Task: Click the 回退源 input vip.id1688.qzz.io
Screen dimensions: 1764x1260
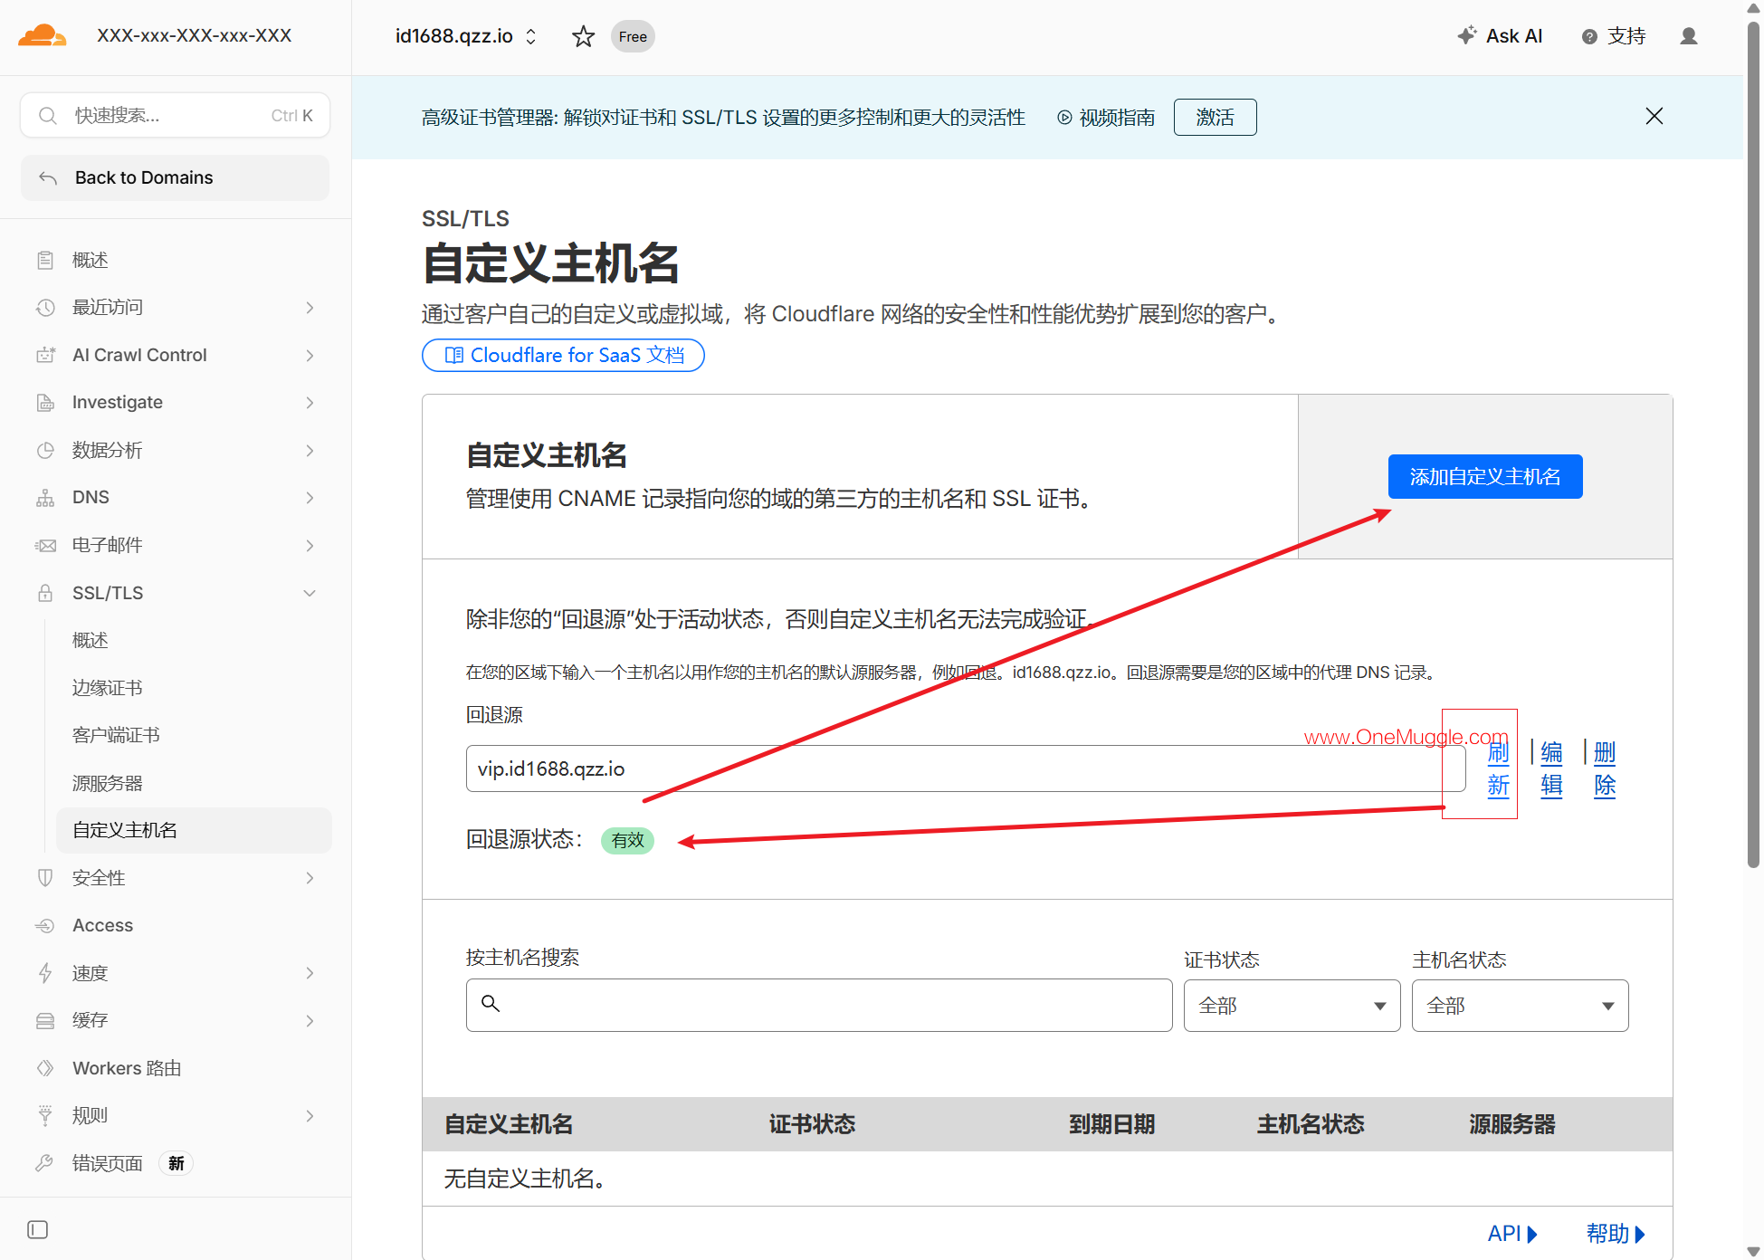Action: click(966, 768)
